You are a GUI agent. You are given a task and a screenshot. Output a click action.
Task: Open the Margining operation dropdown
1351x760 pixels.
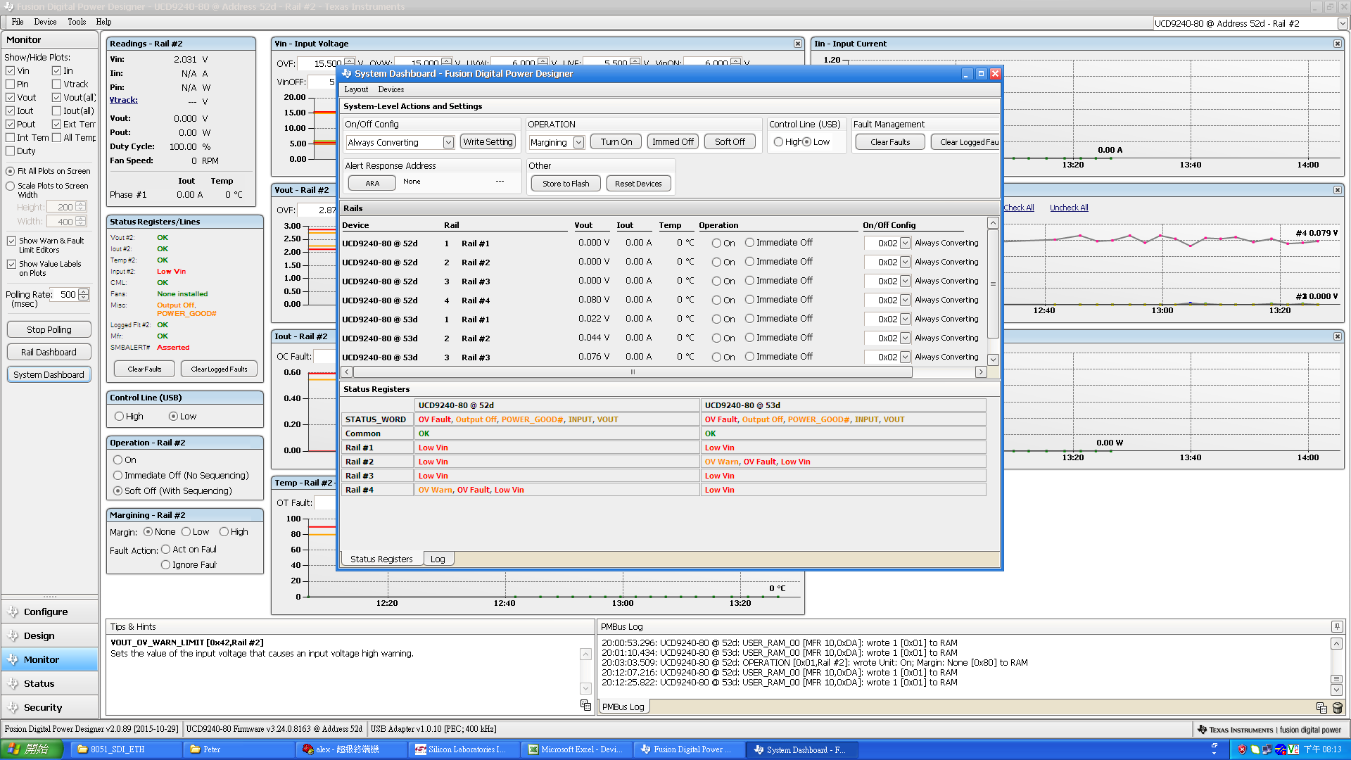point(578,142)
